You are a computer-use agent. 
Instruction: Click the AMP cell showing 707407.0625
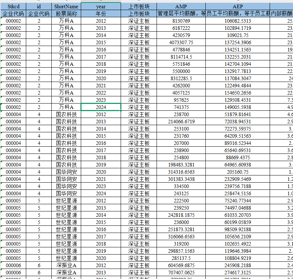point(181,273)
